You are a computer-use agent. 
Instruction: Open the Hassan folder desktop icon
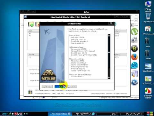(148, 54)
